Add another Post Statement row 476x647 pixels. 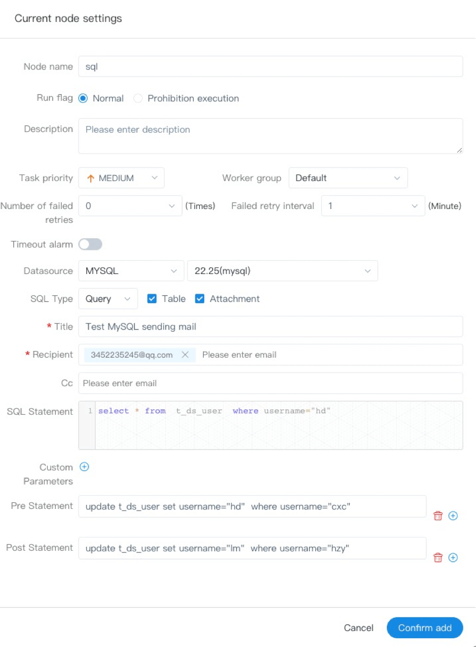(x=453, y=558)
